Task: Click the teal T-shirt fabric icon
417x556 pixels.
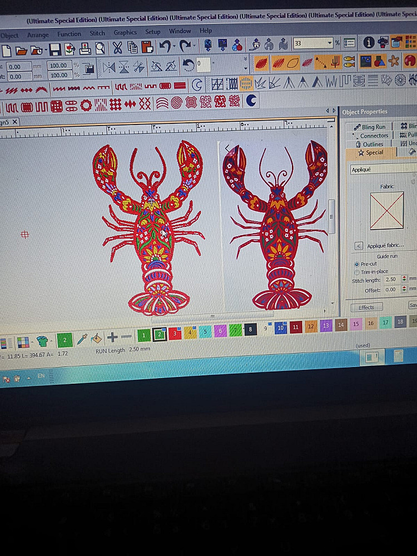Action: click(42, 341)
